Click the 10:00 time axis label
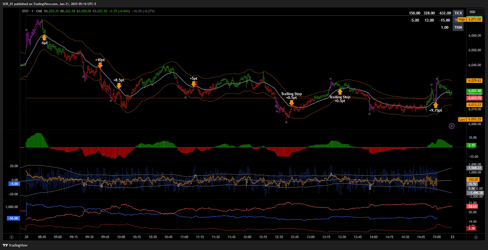The width and height of the screenshot is (488, 250). click(x=121, y=237)
